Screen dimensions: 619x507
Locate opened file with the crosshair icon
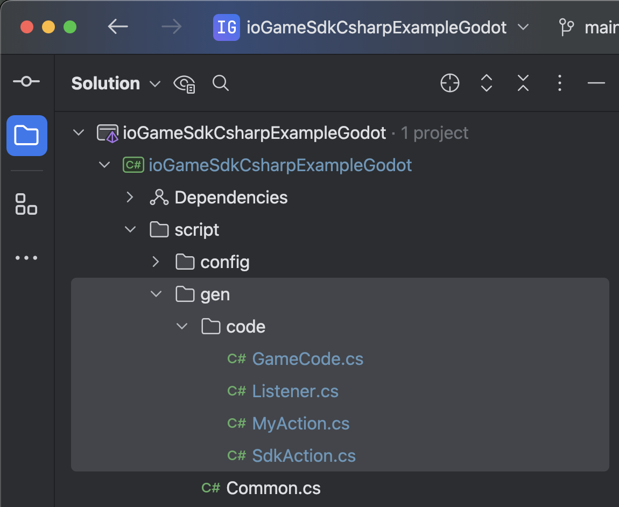449,83
